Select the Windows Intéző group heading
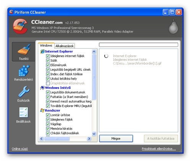Image resolution: width=191 pixels, height=161 pixels. pyautogui.click(x=58, y=88)
